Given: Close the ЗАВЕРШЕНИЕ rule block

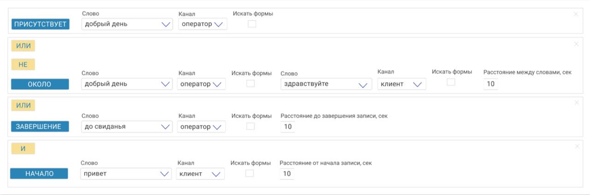Looking at the screenshot, I should (577, 103).
